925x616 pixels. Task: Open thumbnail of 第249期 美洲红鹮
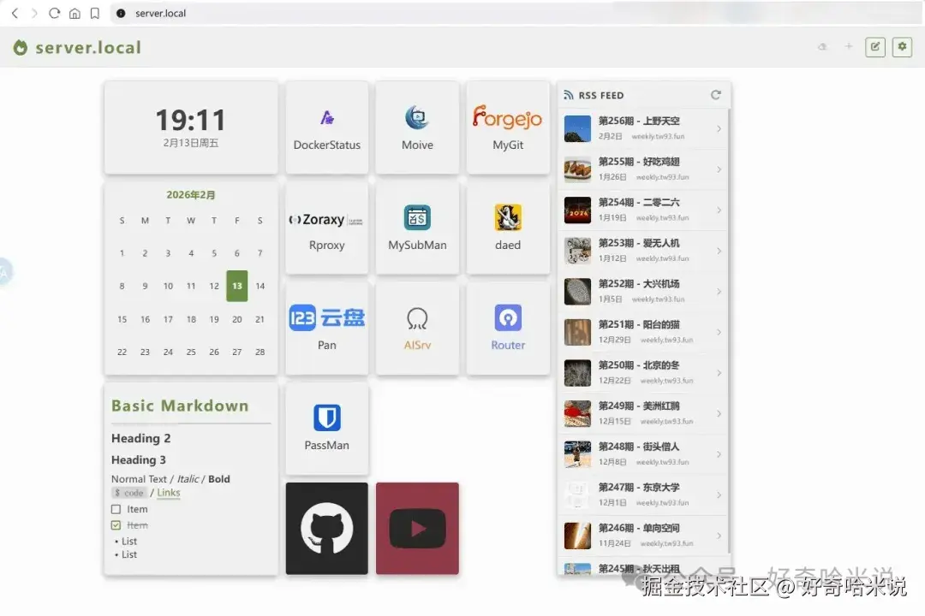[x=577, y=413]
